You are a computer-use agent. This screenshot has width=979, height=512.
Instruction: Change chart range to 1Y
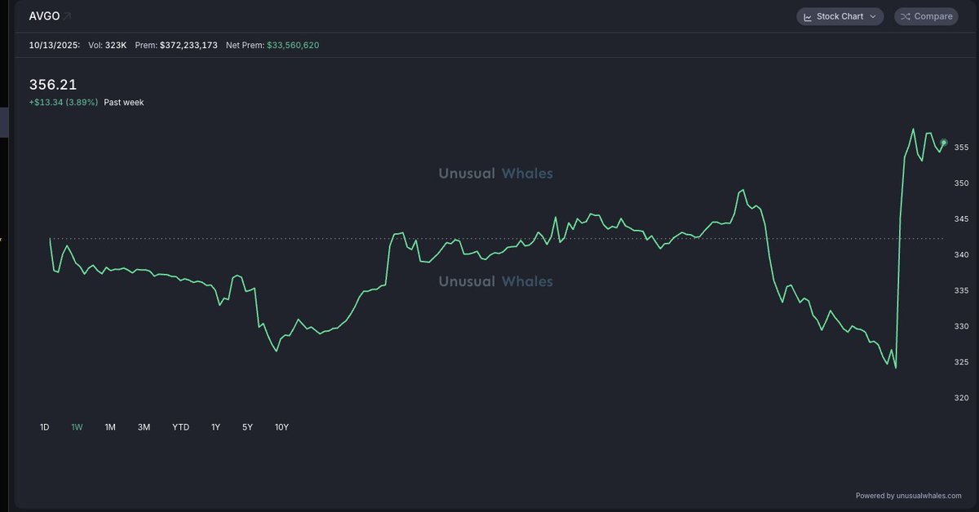tap(215, 427)
